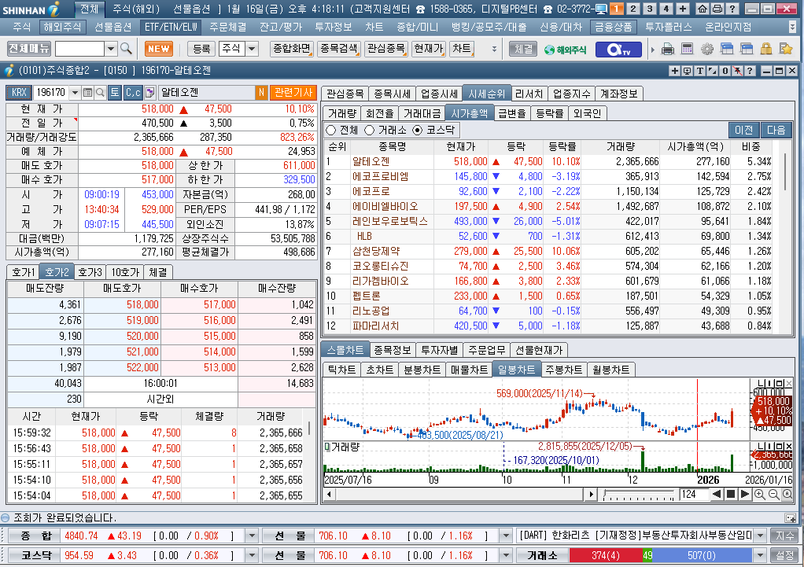Viewport: 804px width, 567px height.
Task: Click the first cascading windows icon in toolbar
Action: 727,50
